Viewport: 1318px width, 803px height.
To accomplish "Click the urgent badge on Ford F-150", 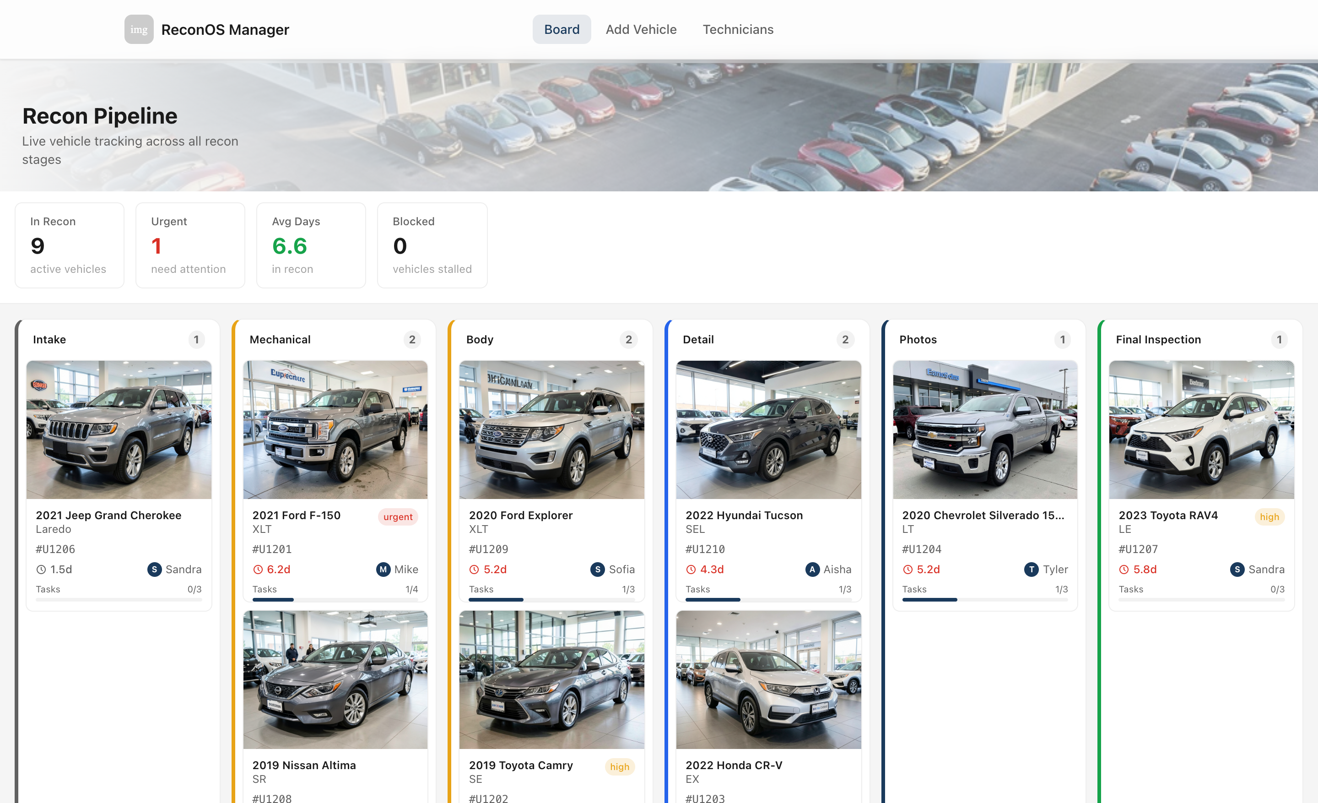I will click(397, 517).
